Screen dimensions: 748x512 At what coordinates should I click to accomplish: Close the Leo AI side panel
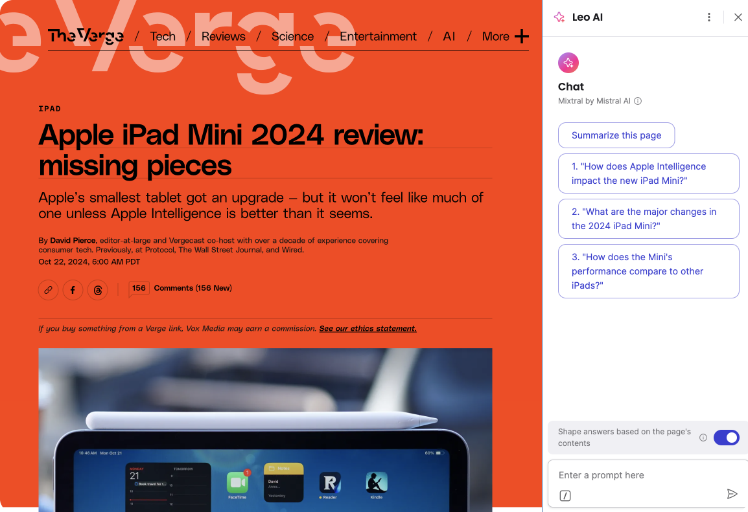[738, 17]
